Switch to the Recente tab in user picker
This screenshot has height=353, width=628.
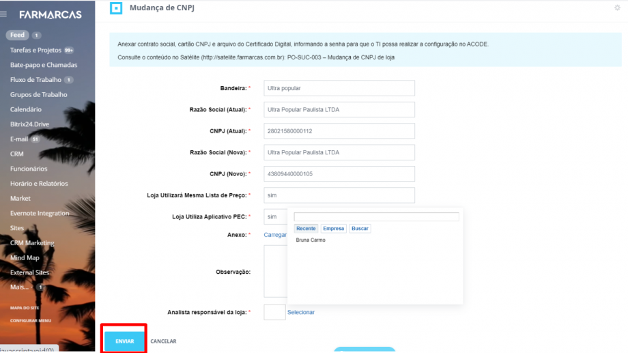pos(306,229)
